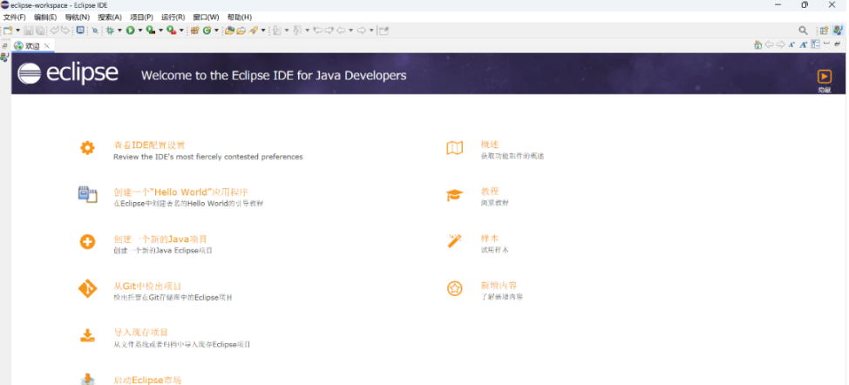Click the Save All toolbar icon
Viewport: 849px width, 385px height.
pyautogui.click(x=39, y=30)
